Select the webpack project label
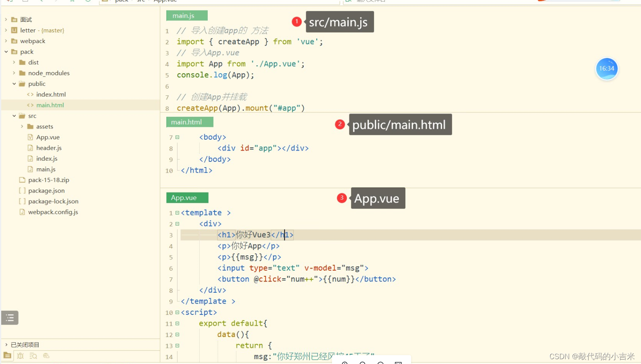Screen dimensions: 641x364 tap(33, 41)
